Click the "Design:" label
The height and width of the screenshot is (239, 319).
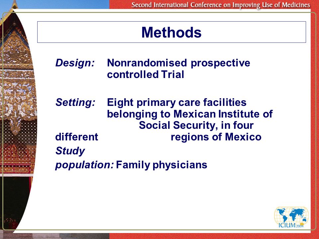(75, 63)
